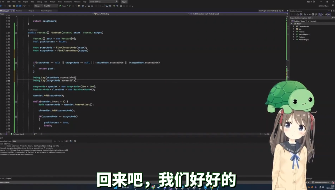Select Node.cs in Solution Explorer
The image size is (335, 190).
point(301,37)
